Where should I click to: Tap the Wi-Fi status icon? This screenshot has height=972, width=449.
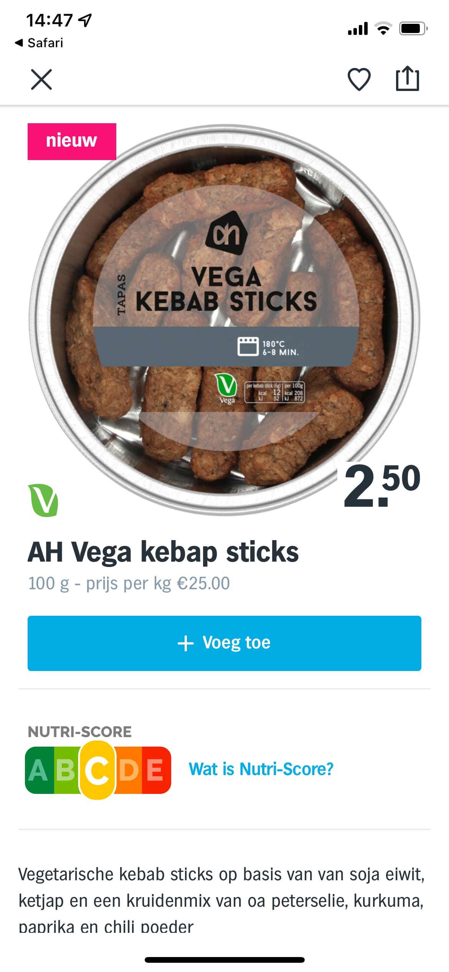pos(383,28)
